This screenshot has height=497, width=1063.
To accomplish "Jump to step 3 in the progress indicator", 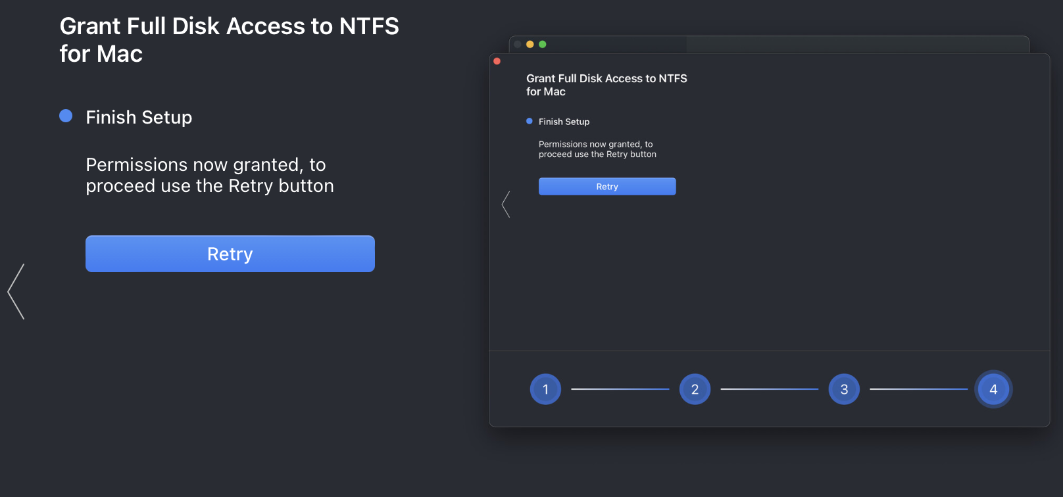I will click(x=844, y=389).
